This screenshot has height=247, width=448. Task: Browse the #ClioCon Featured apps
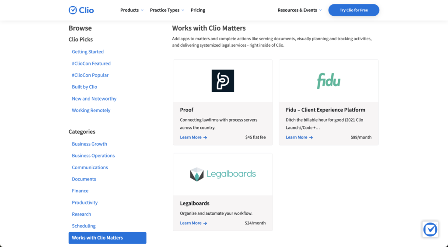(x=91, y=63)
